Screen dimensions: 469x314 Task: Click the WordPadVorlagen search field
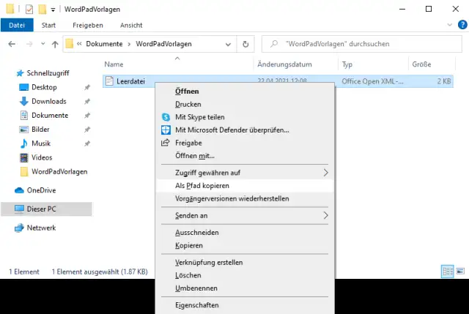pyautogui.click(x=361, y=44)
